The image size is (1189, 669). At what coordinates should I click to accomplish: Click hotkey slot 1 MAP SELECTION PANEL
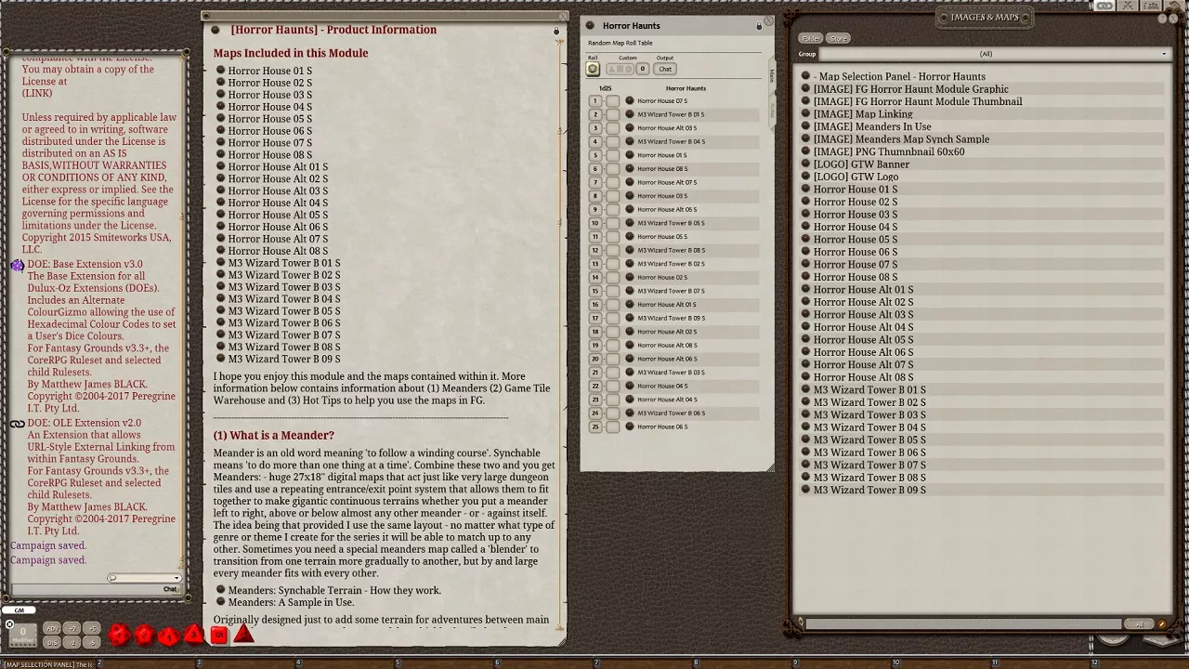(49, 664)
